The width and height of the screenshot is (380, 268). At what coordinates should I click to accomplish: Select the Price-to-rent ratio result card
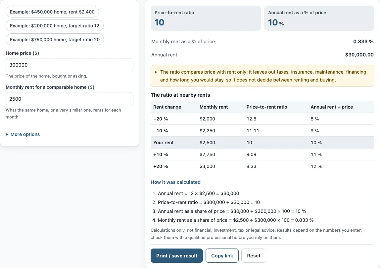coord(206,18)
